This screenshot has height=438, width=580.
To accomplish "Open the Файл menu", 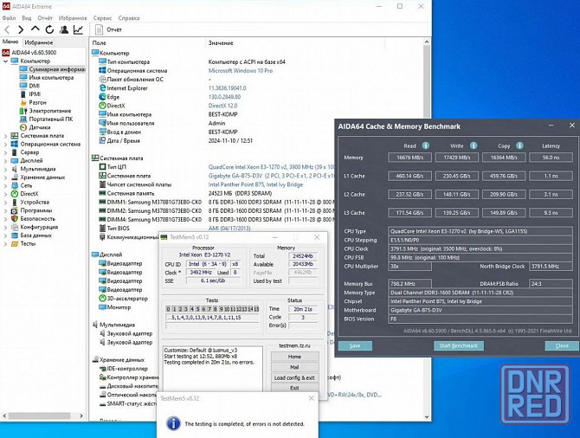I will 9,18.
